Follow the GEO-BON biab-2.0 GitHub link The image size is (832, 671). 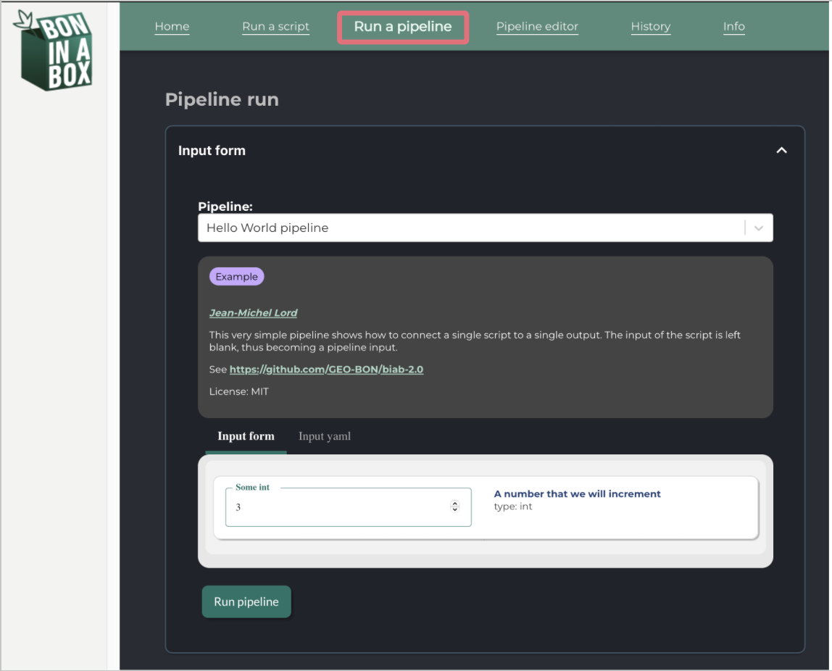[x=326, y=369]
